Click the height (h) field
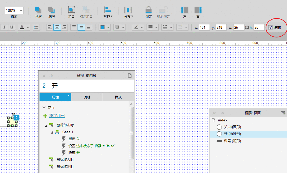The height and width of the screenshot is (173, 287). 259,27
